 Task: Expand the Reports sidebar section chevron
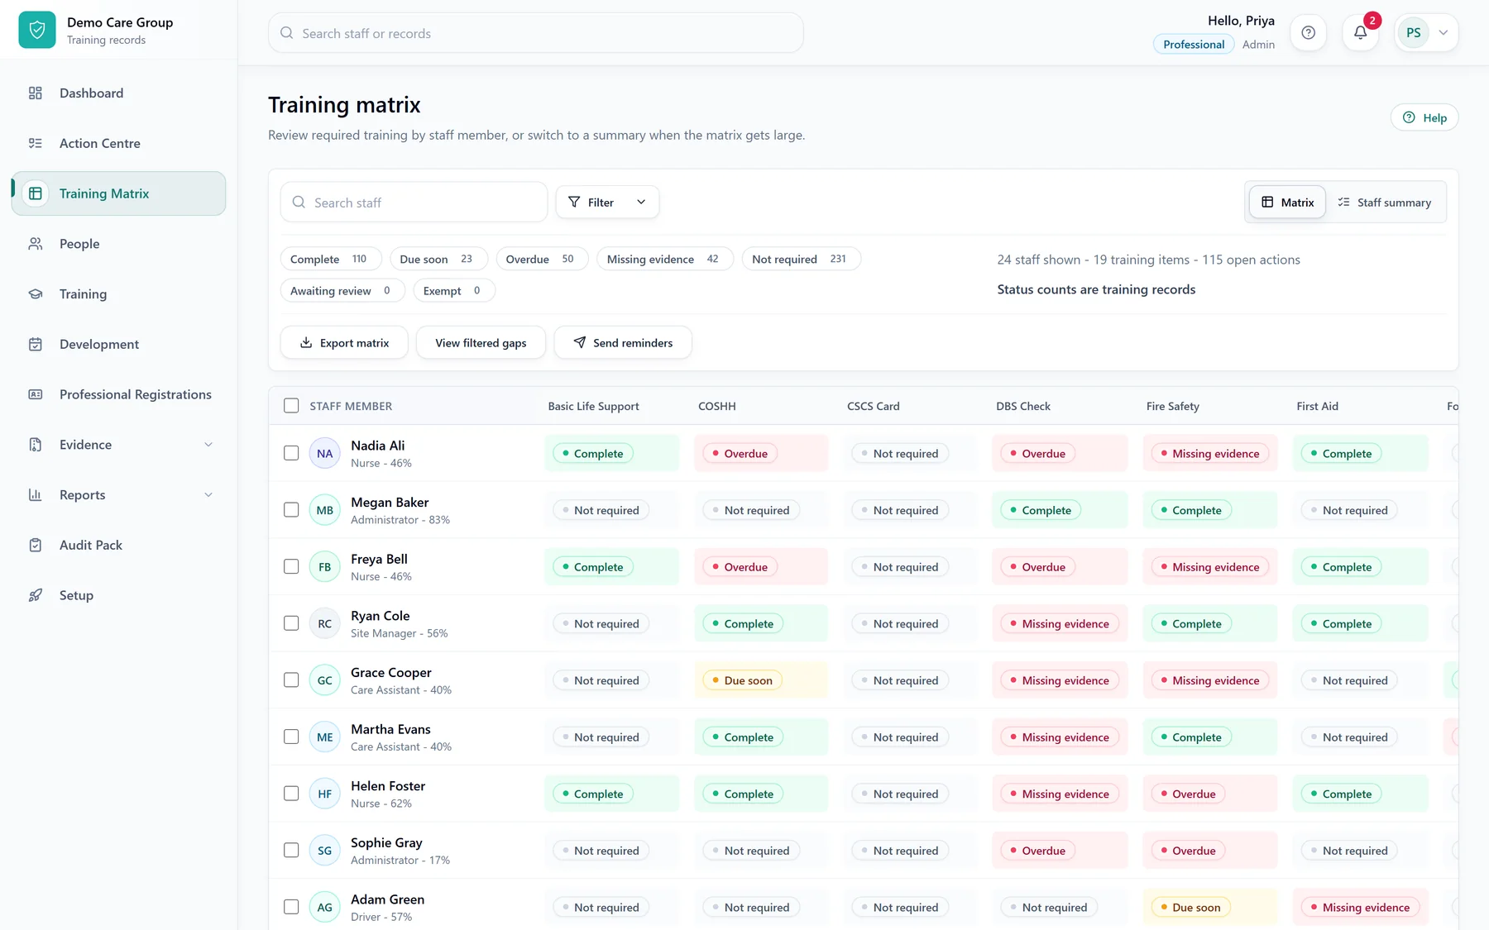click(x=208, y=495)
